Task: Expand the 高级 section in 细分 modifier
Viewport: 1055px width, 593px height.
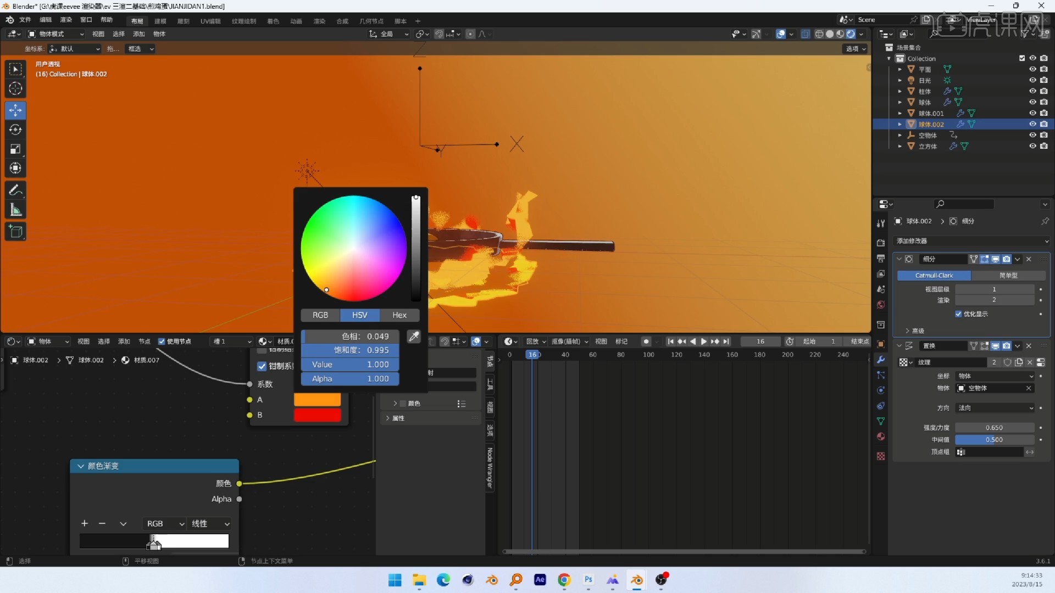Action: click(914, 331)
